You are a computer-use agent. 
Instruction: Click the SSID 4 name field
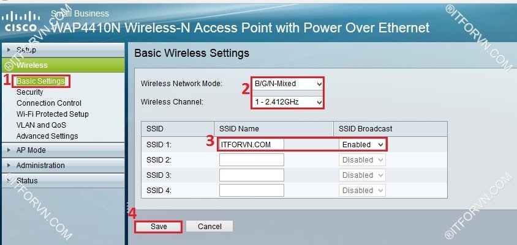click(252, 190)
